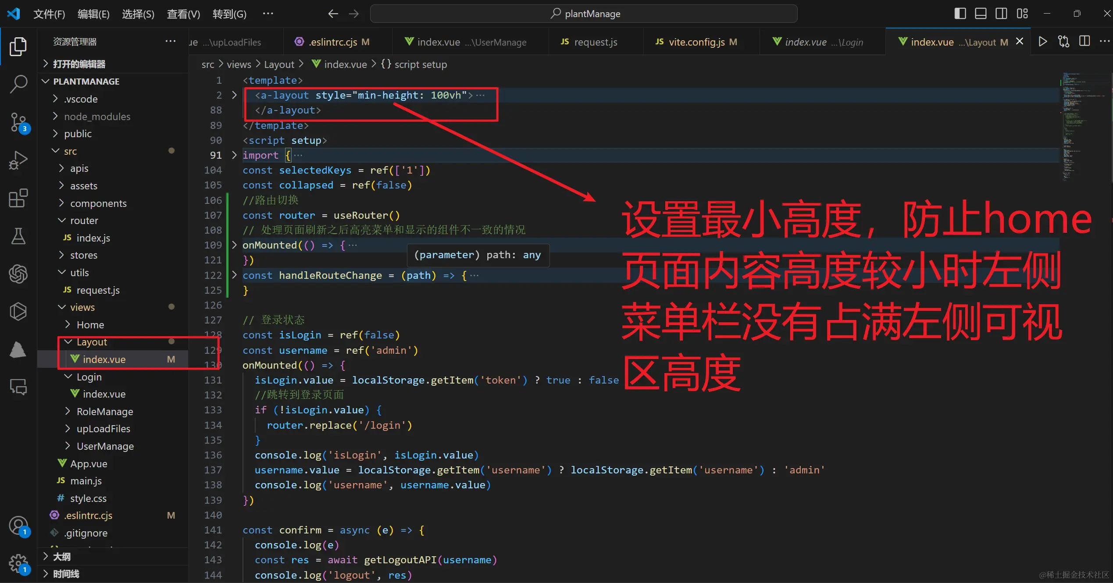Go back using navigation arrow

(333, 14)
